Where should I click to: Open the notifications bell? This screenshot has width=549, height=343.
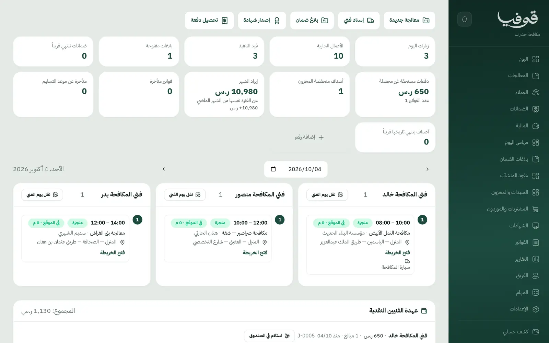click(465, 19)
